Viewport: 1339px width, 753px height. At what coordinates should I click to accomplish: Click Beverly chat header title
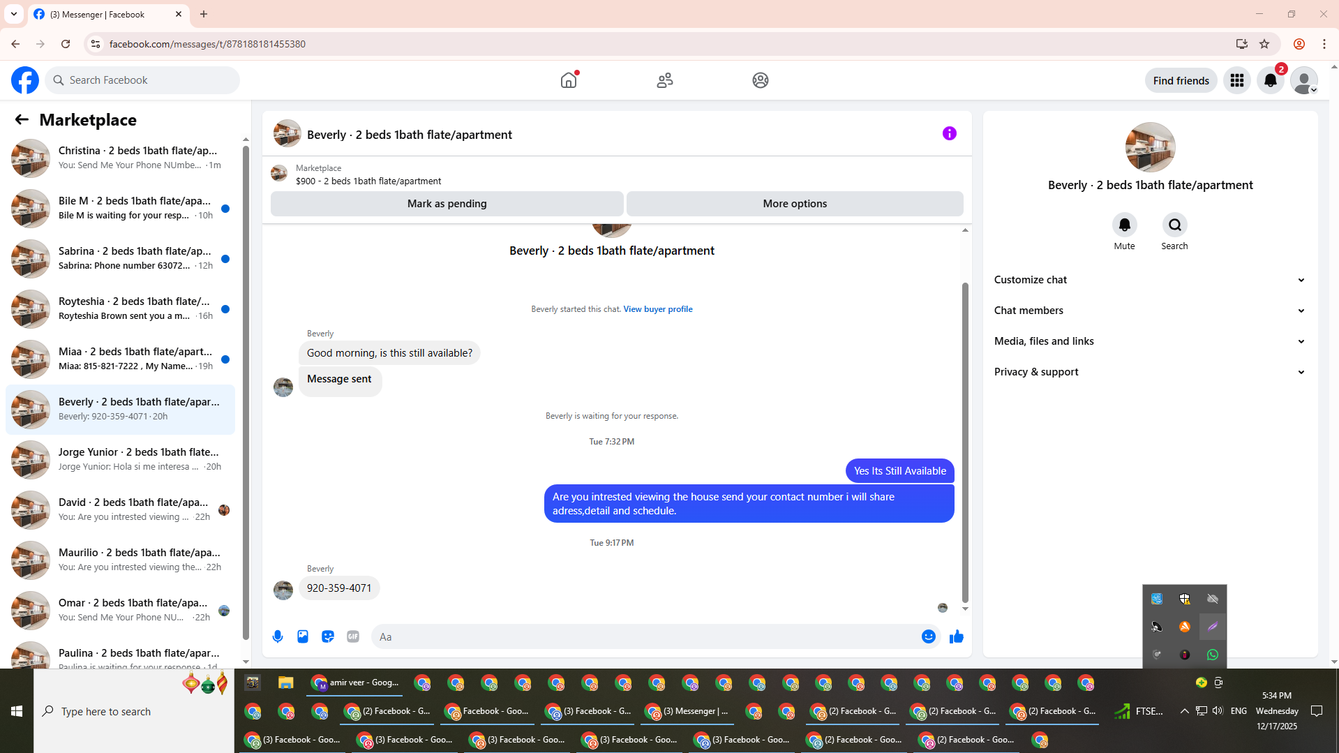(x=410, y=135)
